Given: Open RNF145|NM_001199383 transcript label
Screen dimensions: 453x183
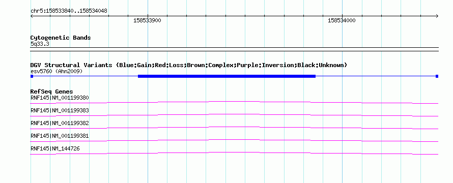Looking at the screenshot, I should coord(60,110).
